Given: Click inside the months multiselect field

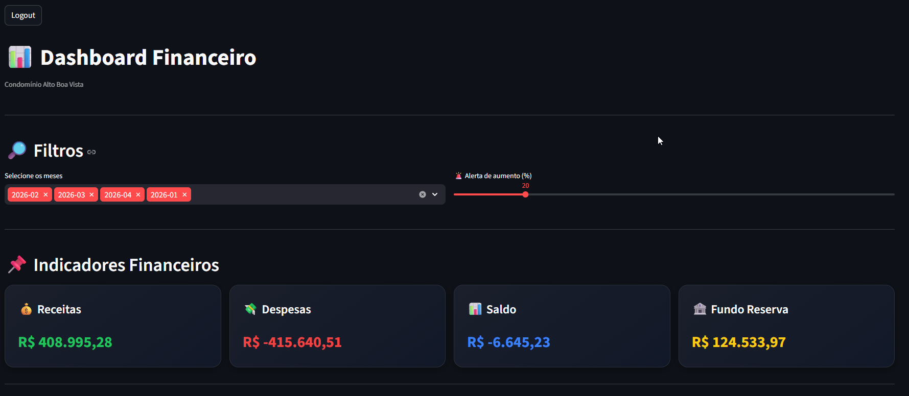Looking at the screenshot, I should 225,194.
